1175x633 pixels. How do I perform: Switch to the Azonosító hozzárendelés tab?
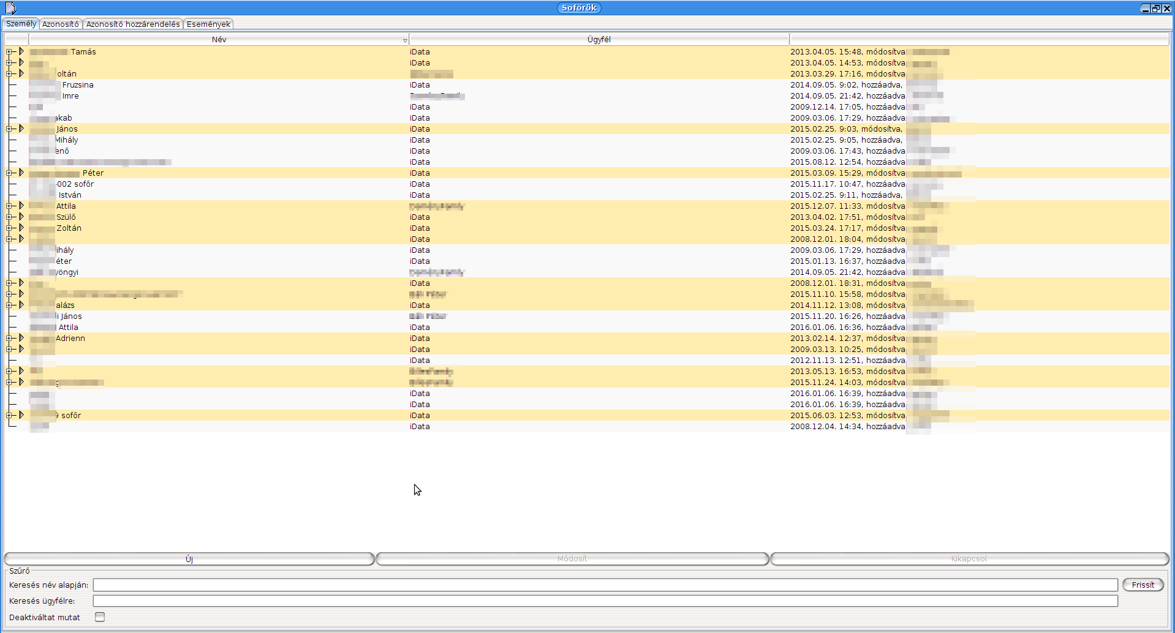tap(133, 24)
